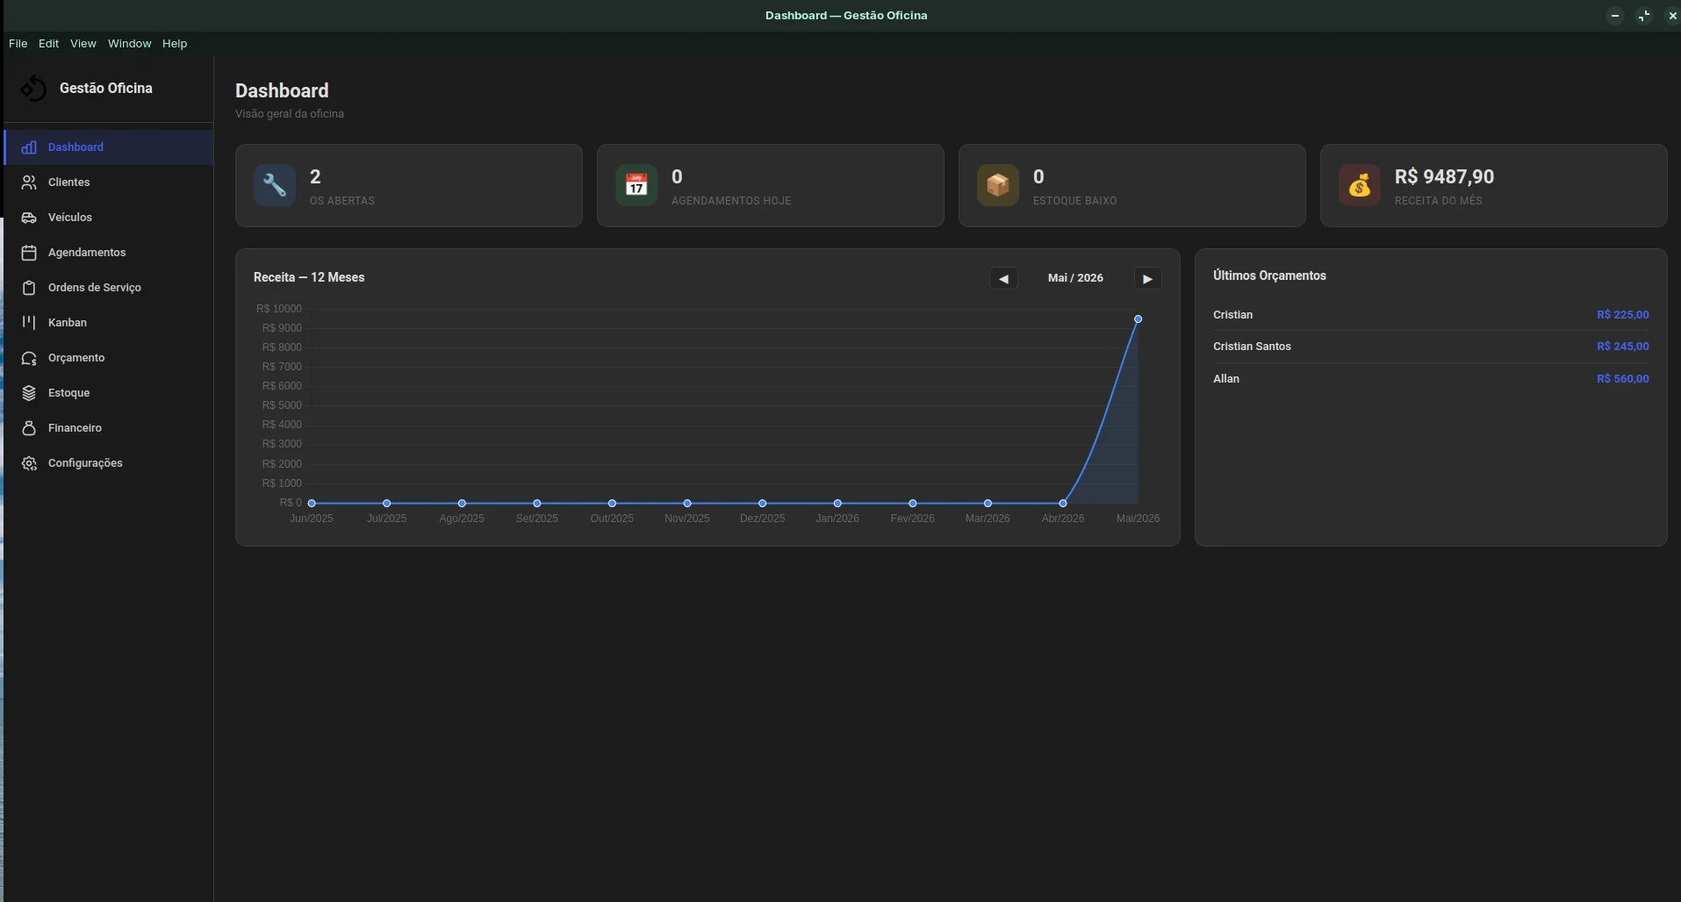
Task: Restore the window size button
Action: click(1643, 16)
